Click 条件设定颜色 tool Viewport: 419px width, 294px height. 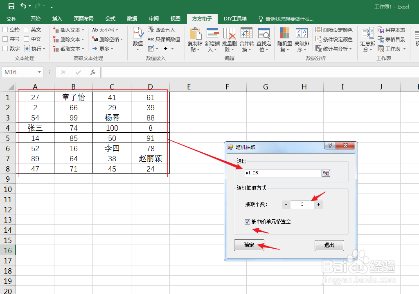coord(334,39)
